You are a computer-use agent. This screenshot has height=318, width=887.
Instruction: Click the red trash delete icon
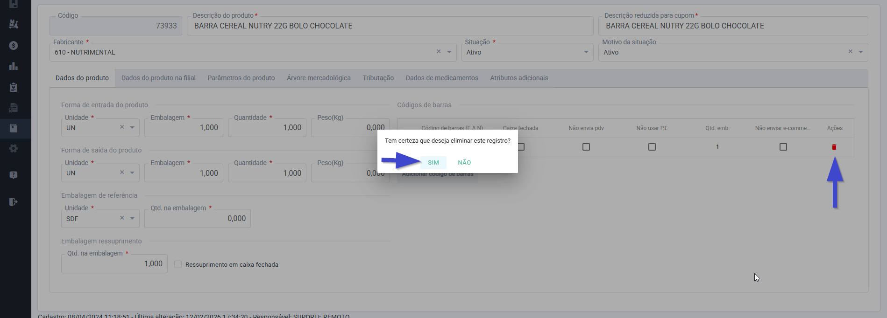point(834,147)
